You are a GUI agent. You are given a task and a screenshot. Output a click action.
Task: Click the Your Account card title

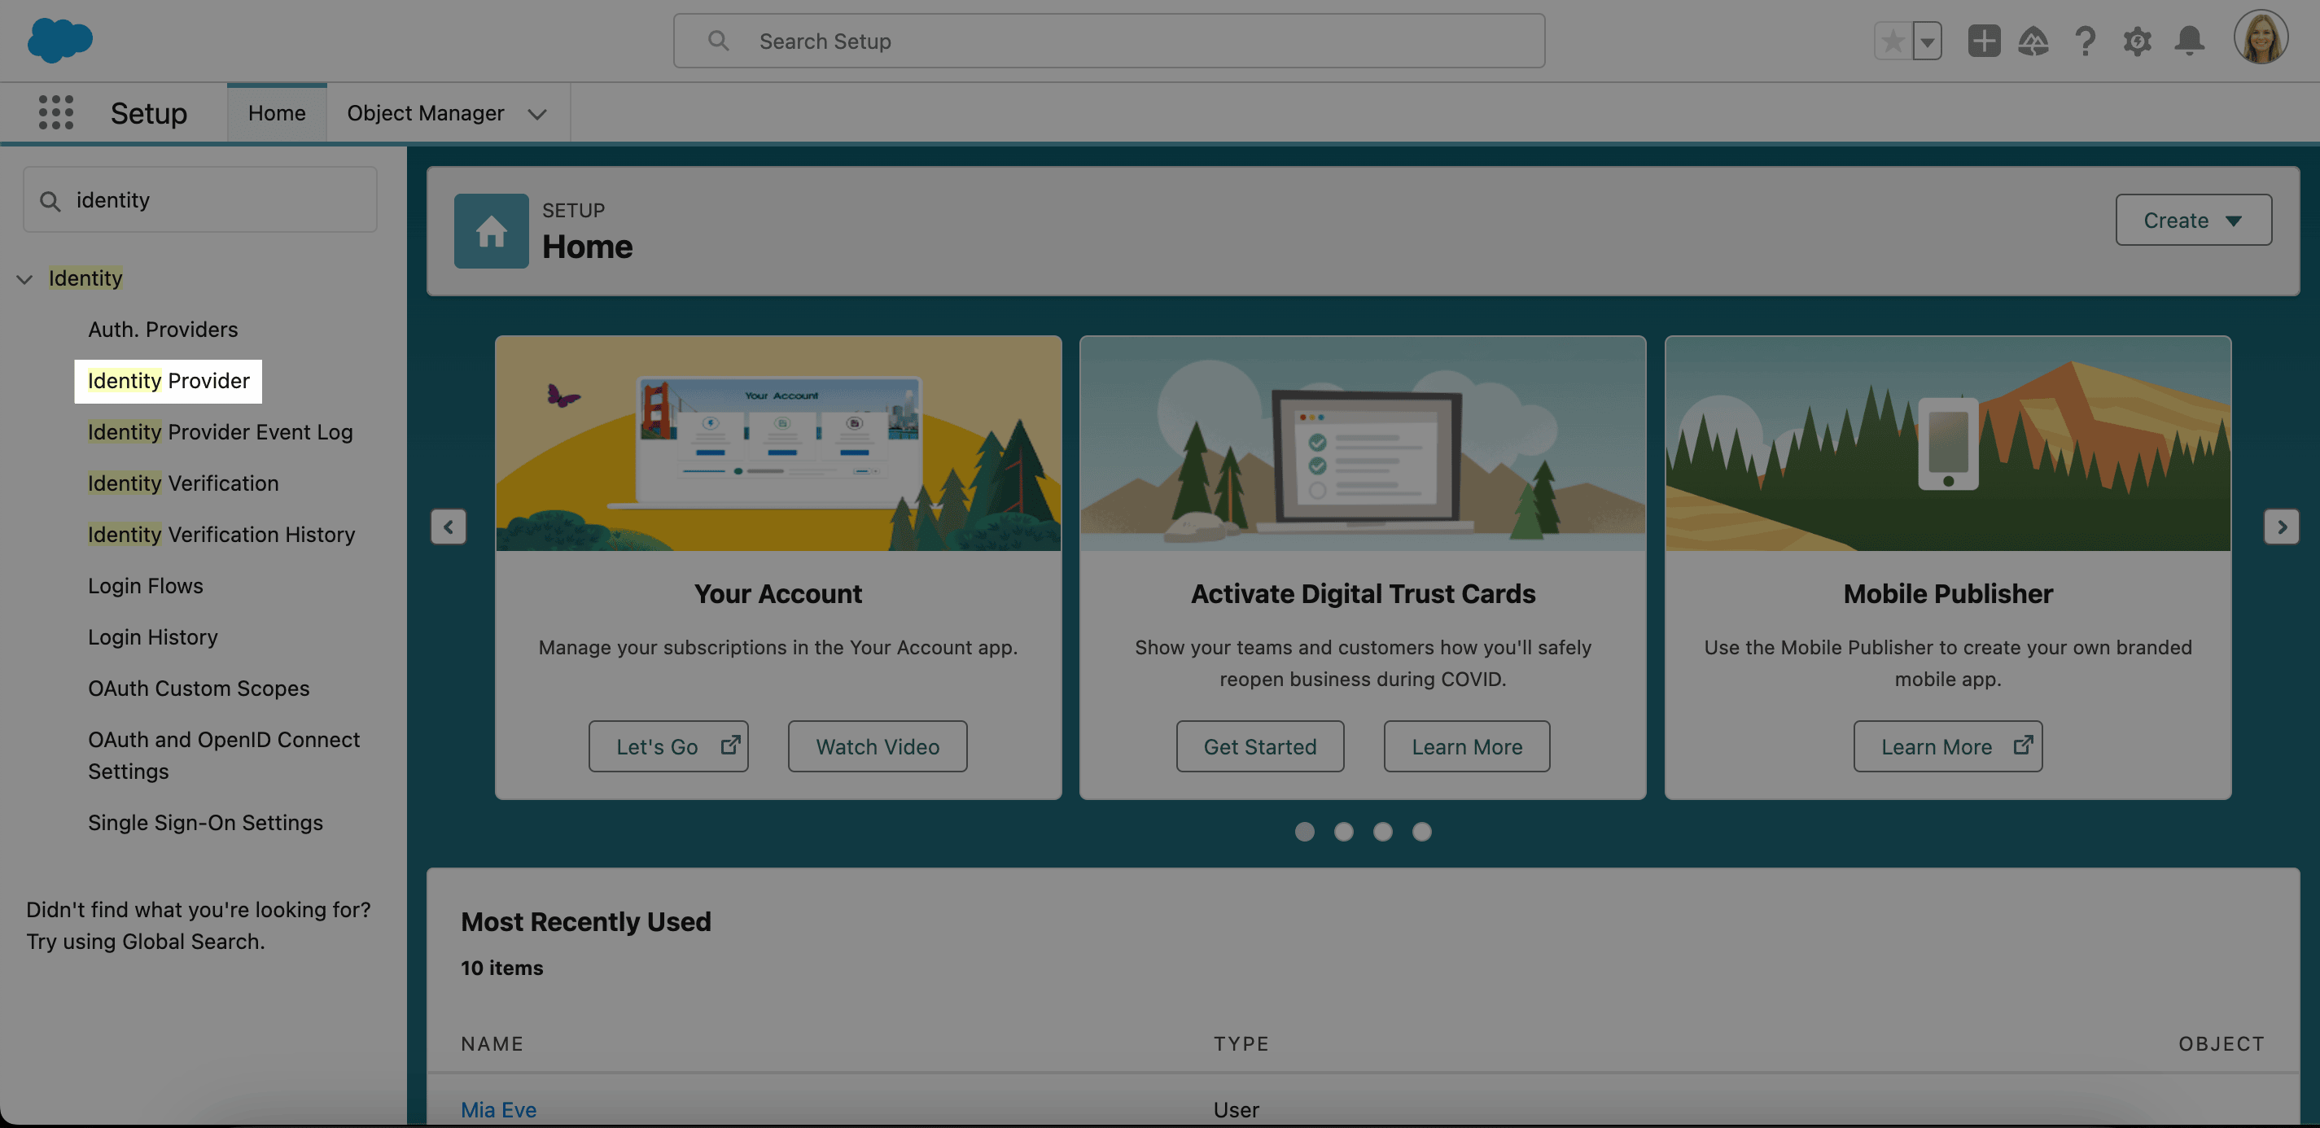778,594
